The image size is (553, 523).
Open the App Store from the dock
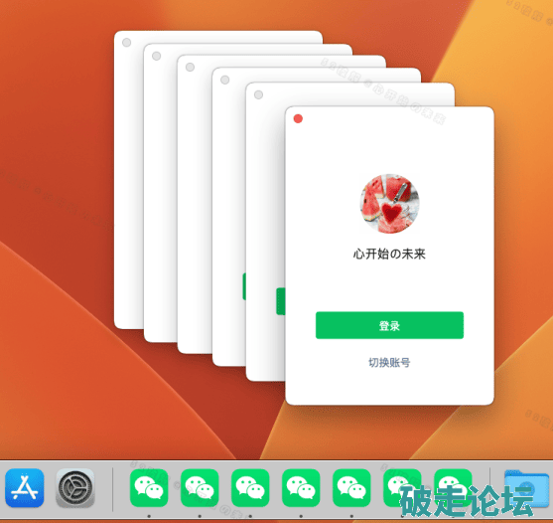(25, 487)
